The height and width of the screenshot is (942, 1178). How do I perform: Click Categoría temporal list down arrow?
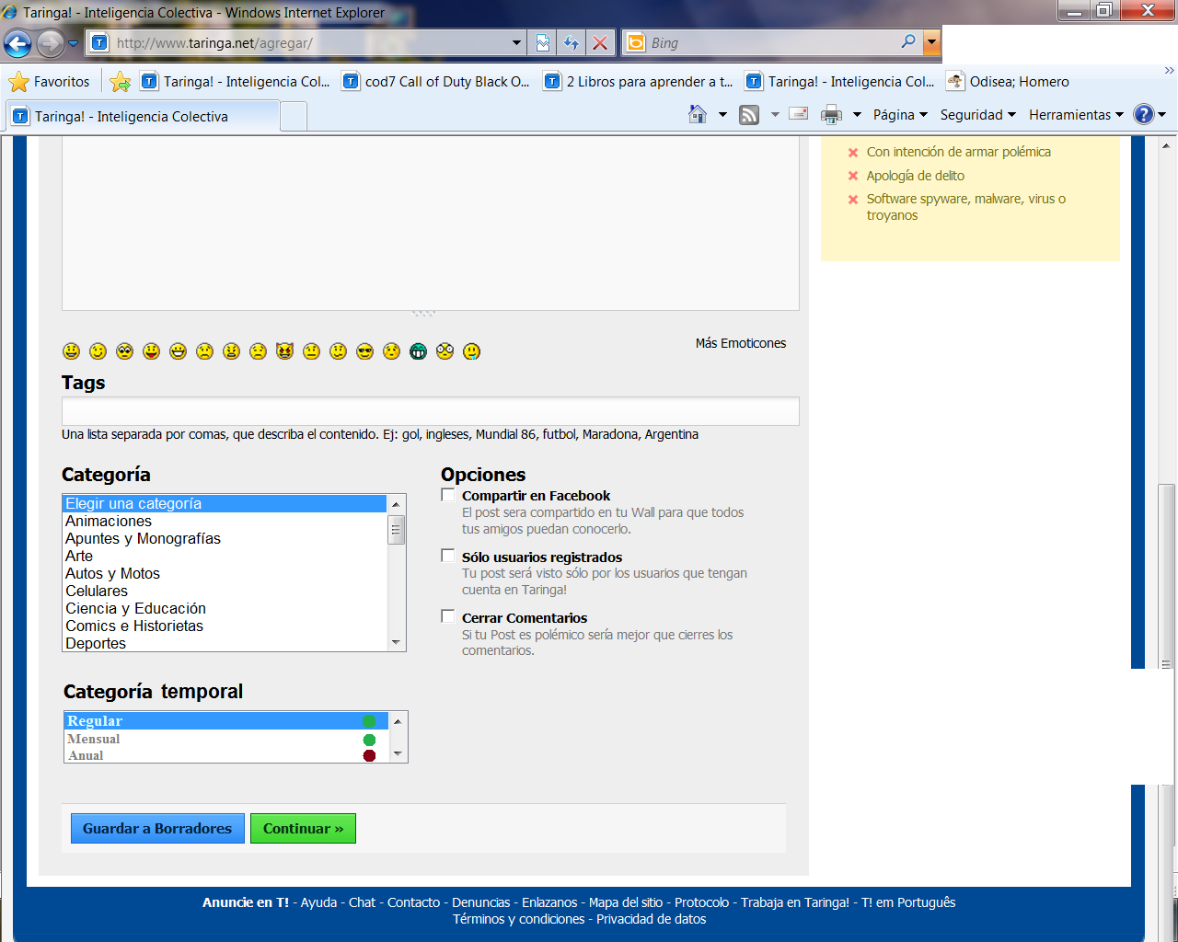pyautogui.click(x=398, y=753)
